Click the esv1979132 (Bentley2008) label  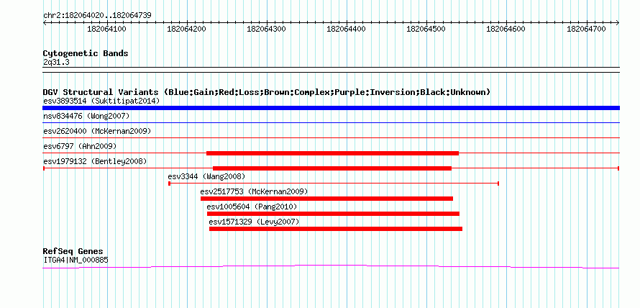click(x=95, y=161)
